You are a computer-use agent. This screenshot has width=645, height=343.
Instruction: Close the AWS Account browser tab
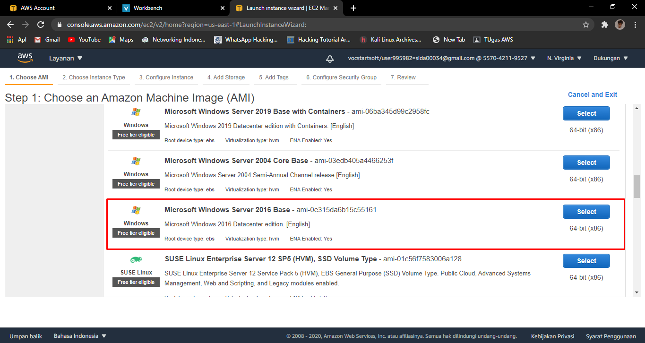click(x=109, y=8)
